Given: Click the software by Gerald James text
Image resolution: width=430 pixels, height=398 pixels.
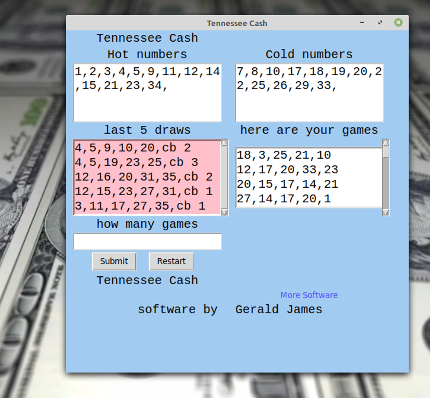Looking at the screenshot, I should (230, 309).
